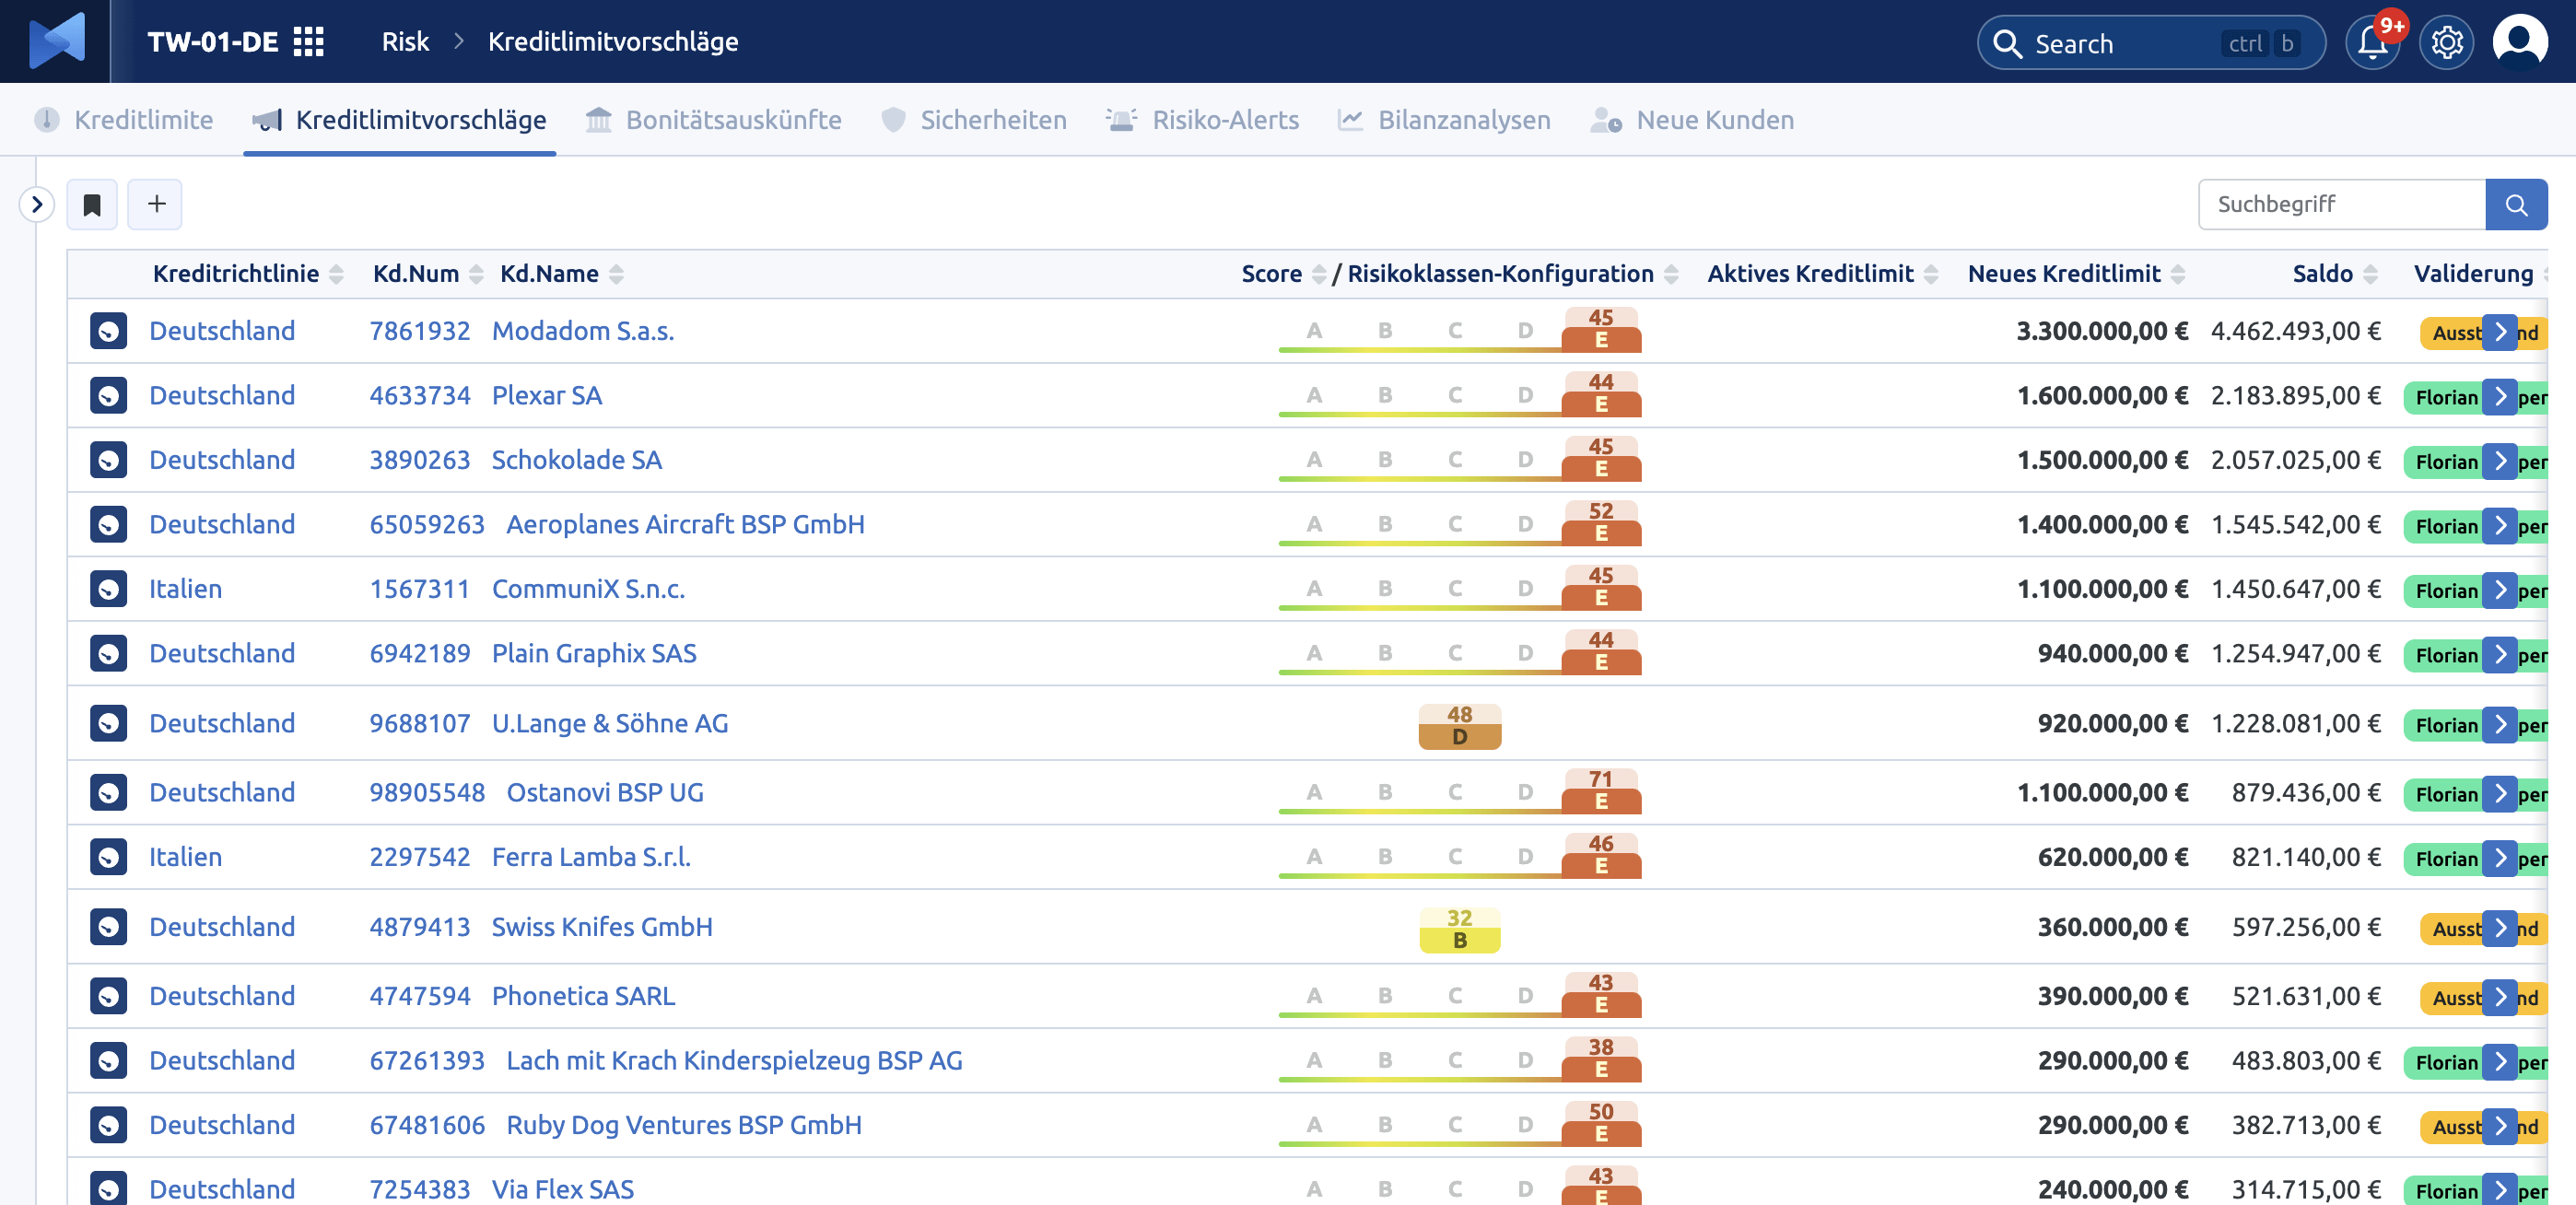Screen dimensions: 2576x1205
Task: Click the bookmark icon button
Action: click(92, 205)
